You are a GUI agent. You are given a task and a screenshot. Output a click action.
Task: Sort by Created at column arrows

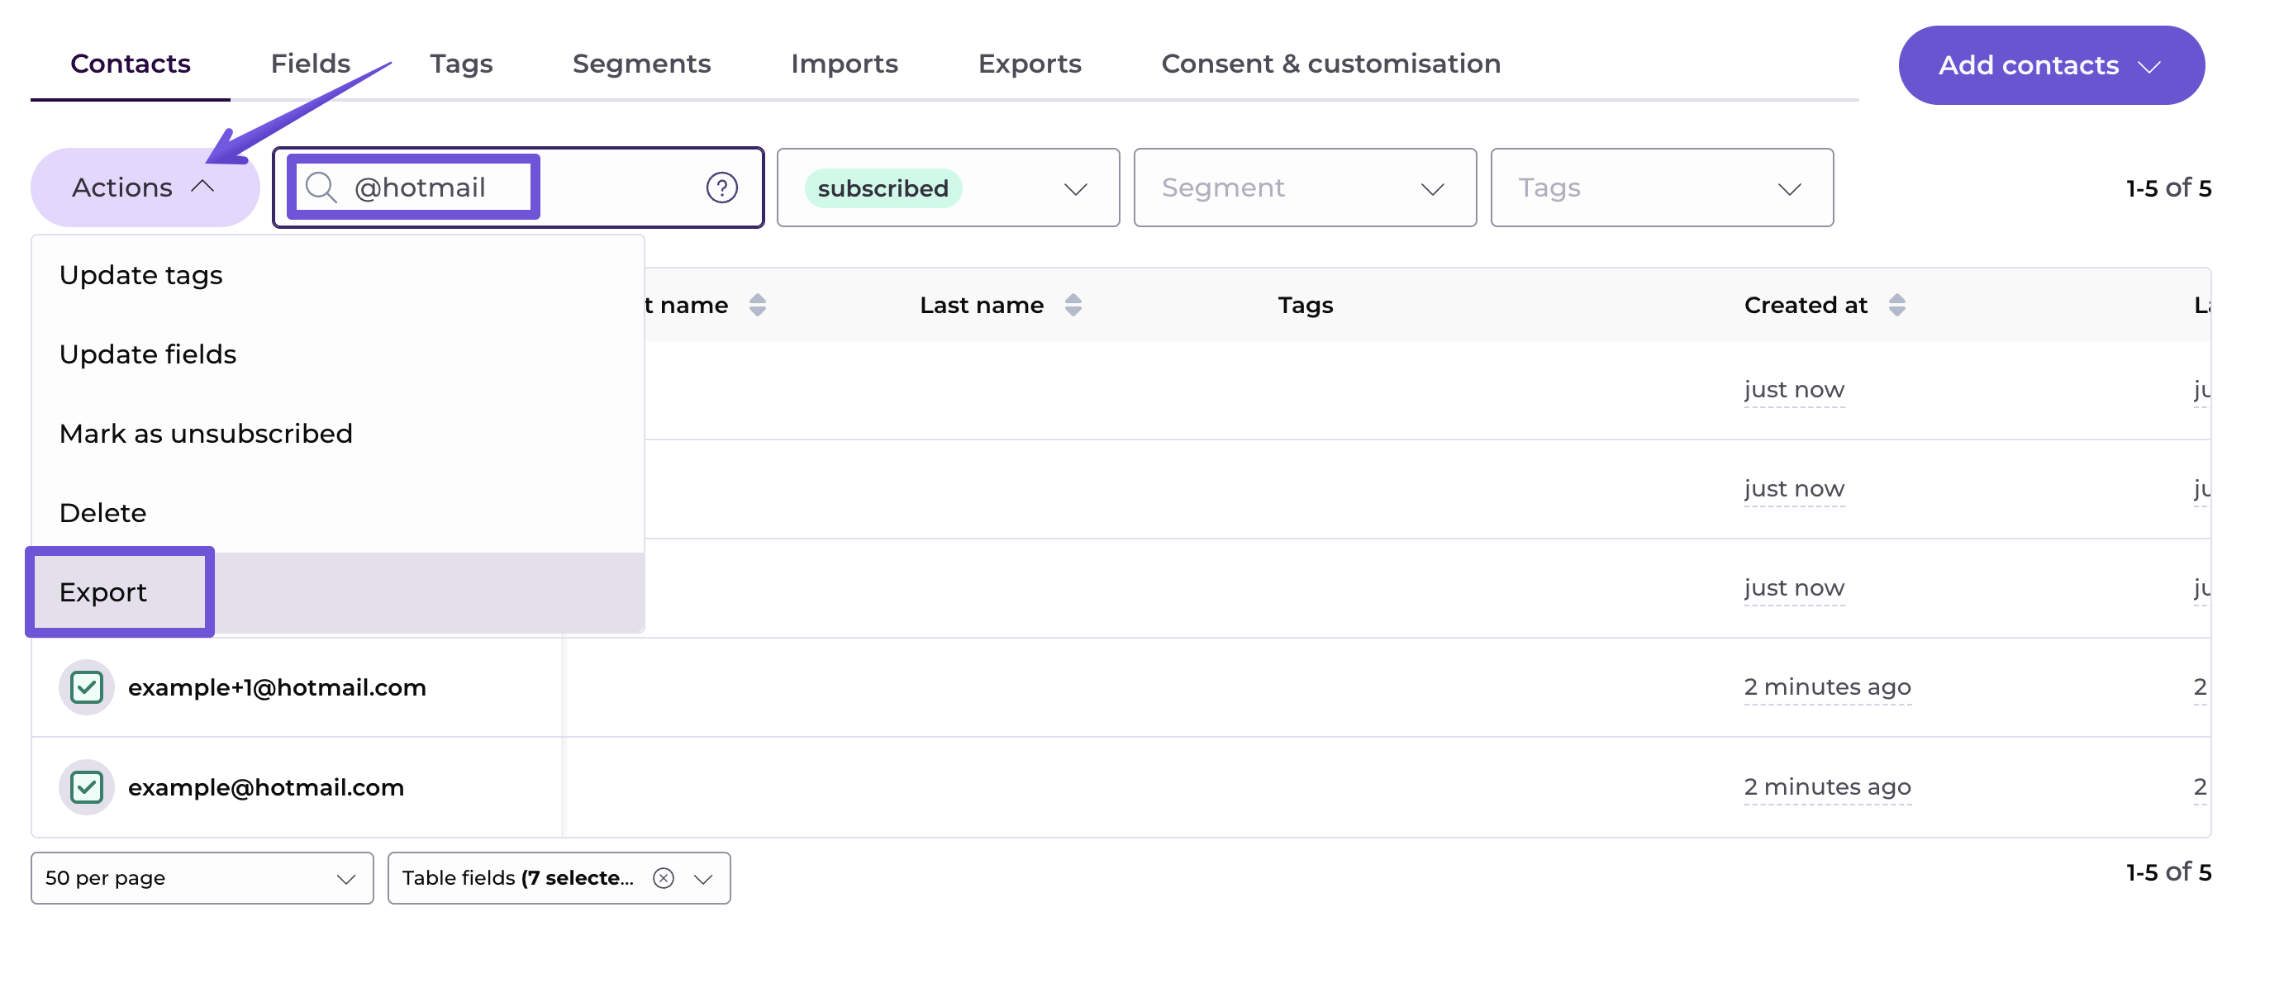coord(1896,306)
